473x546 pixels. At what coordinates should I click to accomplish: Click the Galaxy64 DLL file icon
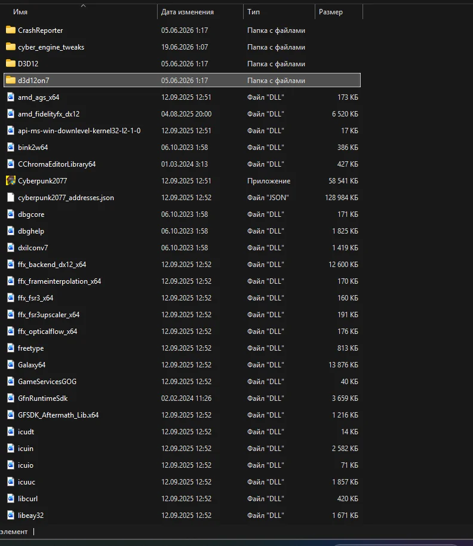(11, 364)
